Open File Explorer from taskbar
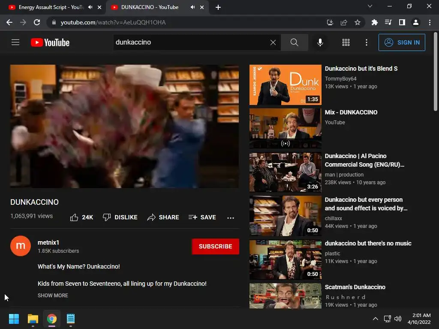Viewport: 439px width, 329px height. coord(33,319)
